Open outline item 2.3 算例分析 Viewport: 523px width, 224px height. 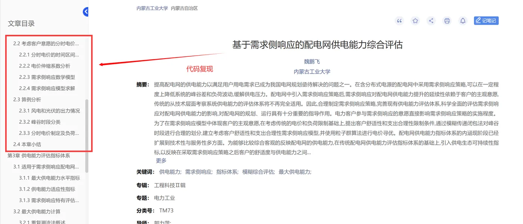[x=27, y=99]
